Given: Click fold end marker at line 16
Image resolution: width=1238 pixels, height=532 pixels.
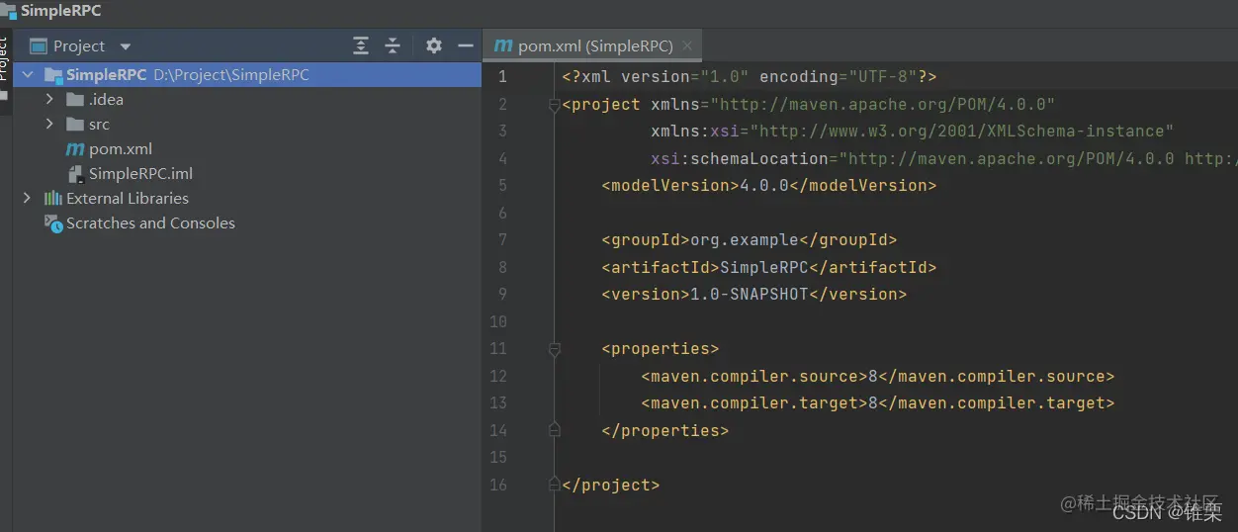Looking at the screenshot, I should pos(554,485).
